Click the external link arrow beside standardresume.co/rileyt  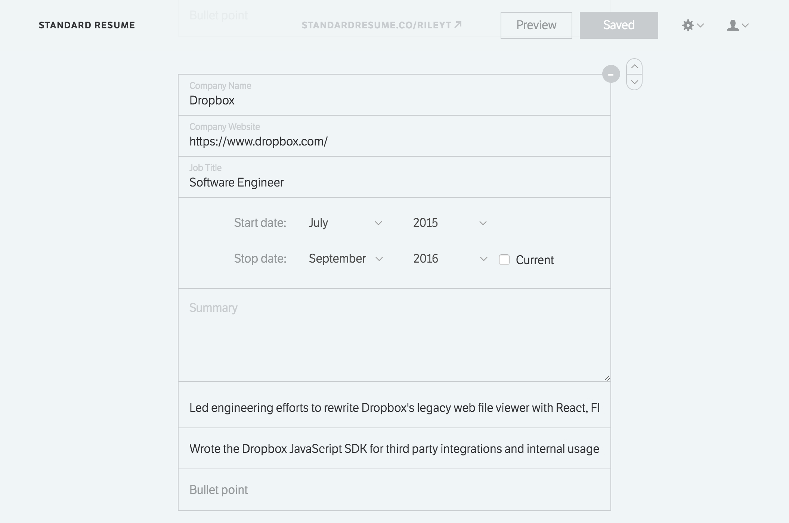(x=458, y=25)
